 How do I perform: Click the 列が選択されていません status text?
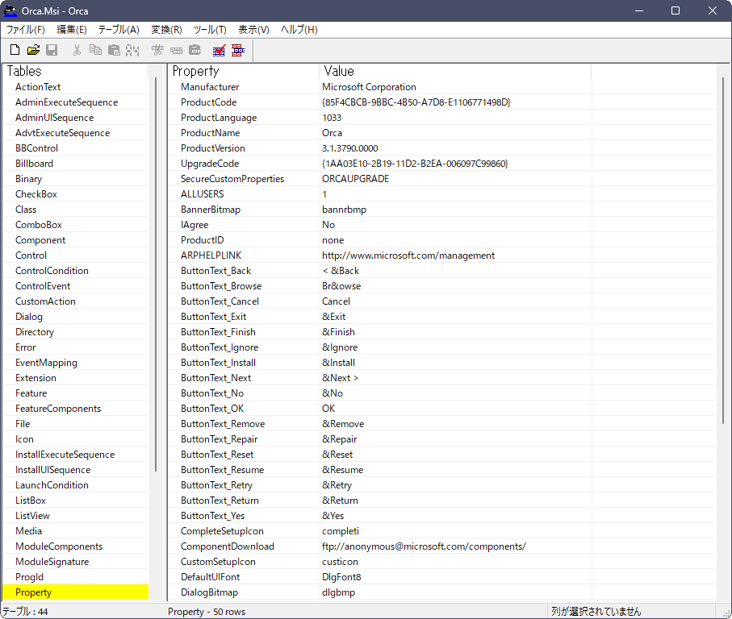pyautogui.click(x=596, y=612)
